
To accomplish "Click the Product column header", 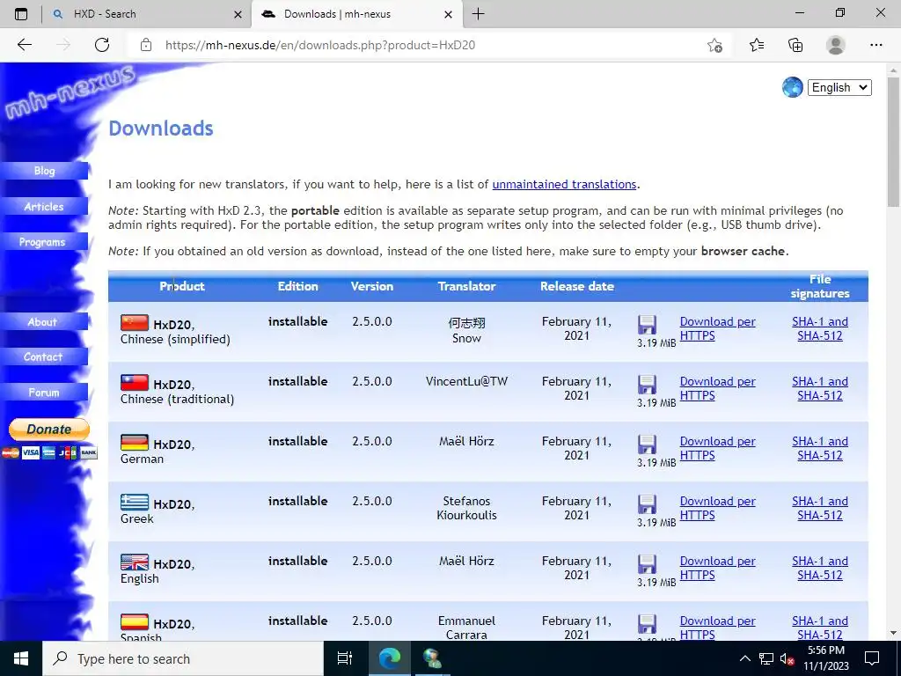I will [182, 286].
